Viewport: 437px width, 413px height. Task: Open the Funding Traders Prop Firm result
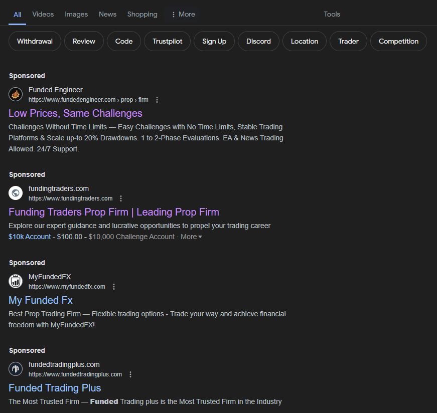tap(113, 212)
